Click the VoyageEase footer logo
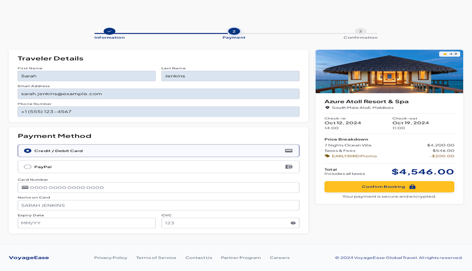Viewport: 472px width, 271px height. click(x=29, y=258)
